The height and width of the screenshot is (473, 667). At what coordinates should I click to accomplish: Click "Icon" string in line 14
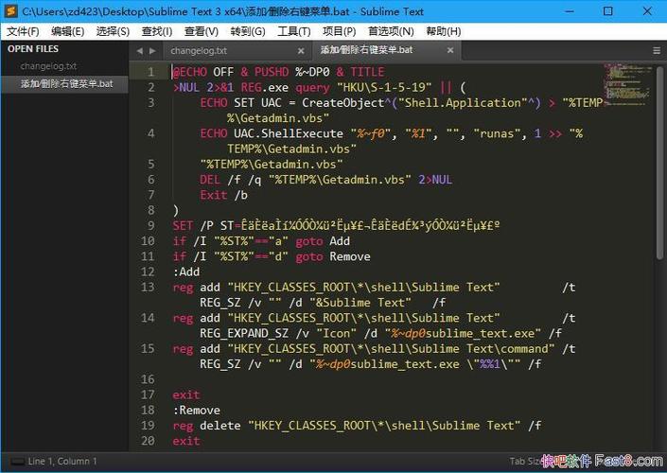tap(337, 333)
